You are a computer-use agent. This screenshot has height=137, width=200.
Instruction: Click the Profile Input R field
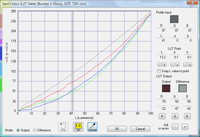coord(161,31)
